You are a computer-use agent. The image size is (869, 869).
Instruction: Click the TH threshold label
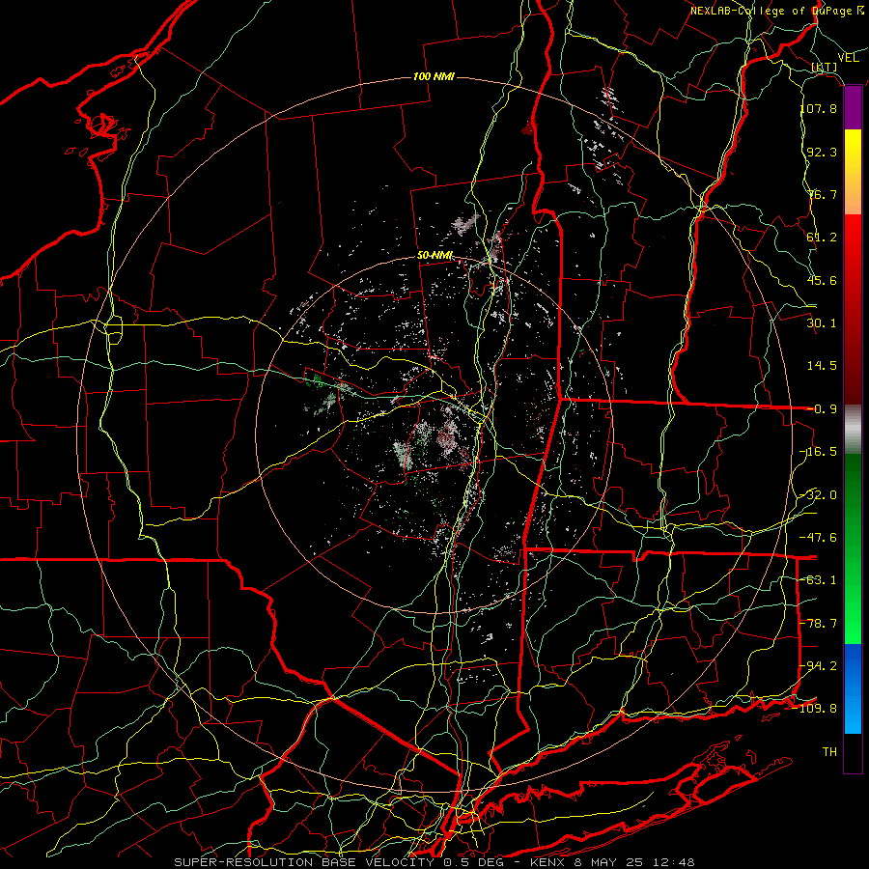click(x=829, y=752)
